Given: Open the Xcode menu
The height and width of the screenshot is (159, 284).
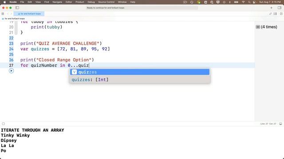Looking at the screenshot, I should tap(13, 2).
